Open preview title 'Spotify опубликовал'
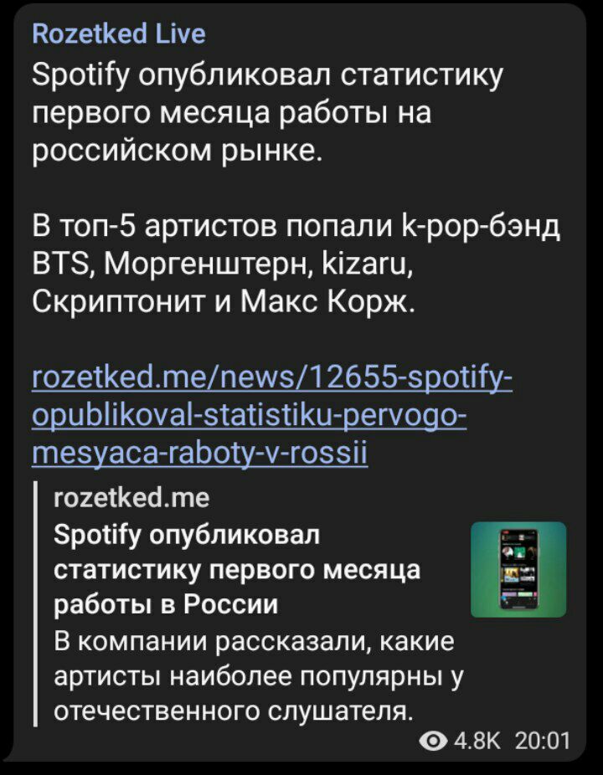The image size is (603, 775). click(x=187, y=536)
